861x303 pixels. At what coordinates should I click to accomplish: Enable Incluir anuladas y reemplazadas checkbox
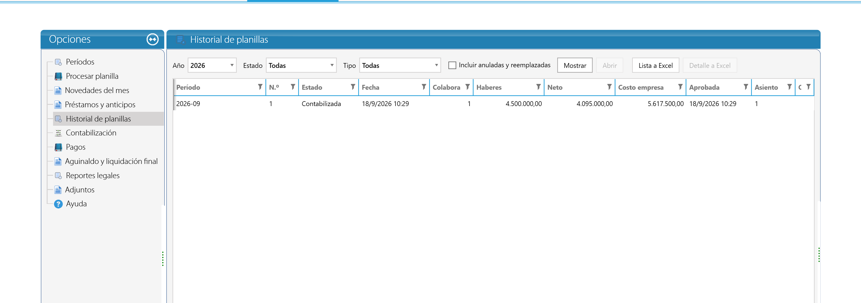[x=452, y=65]
